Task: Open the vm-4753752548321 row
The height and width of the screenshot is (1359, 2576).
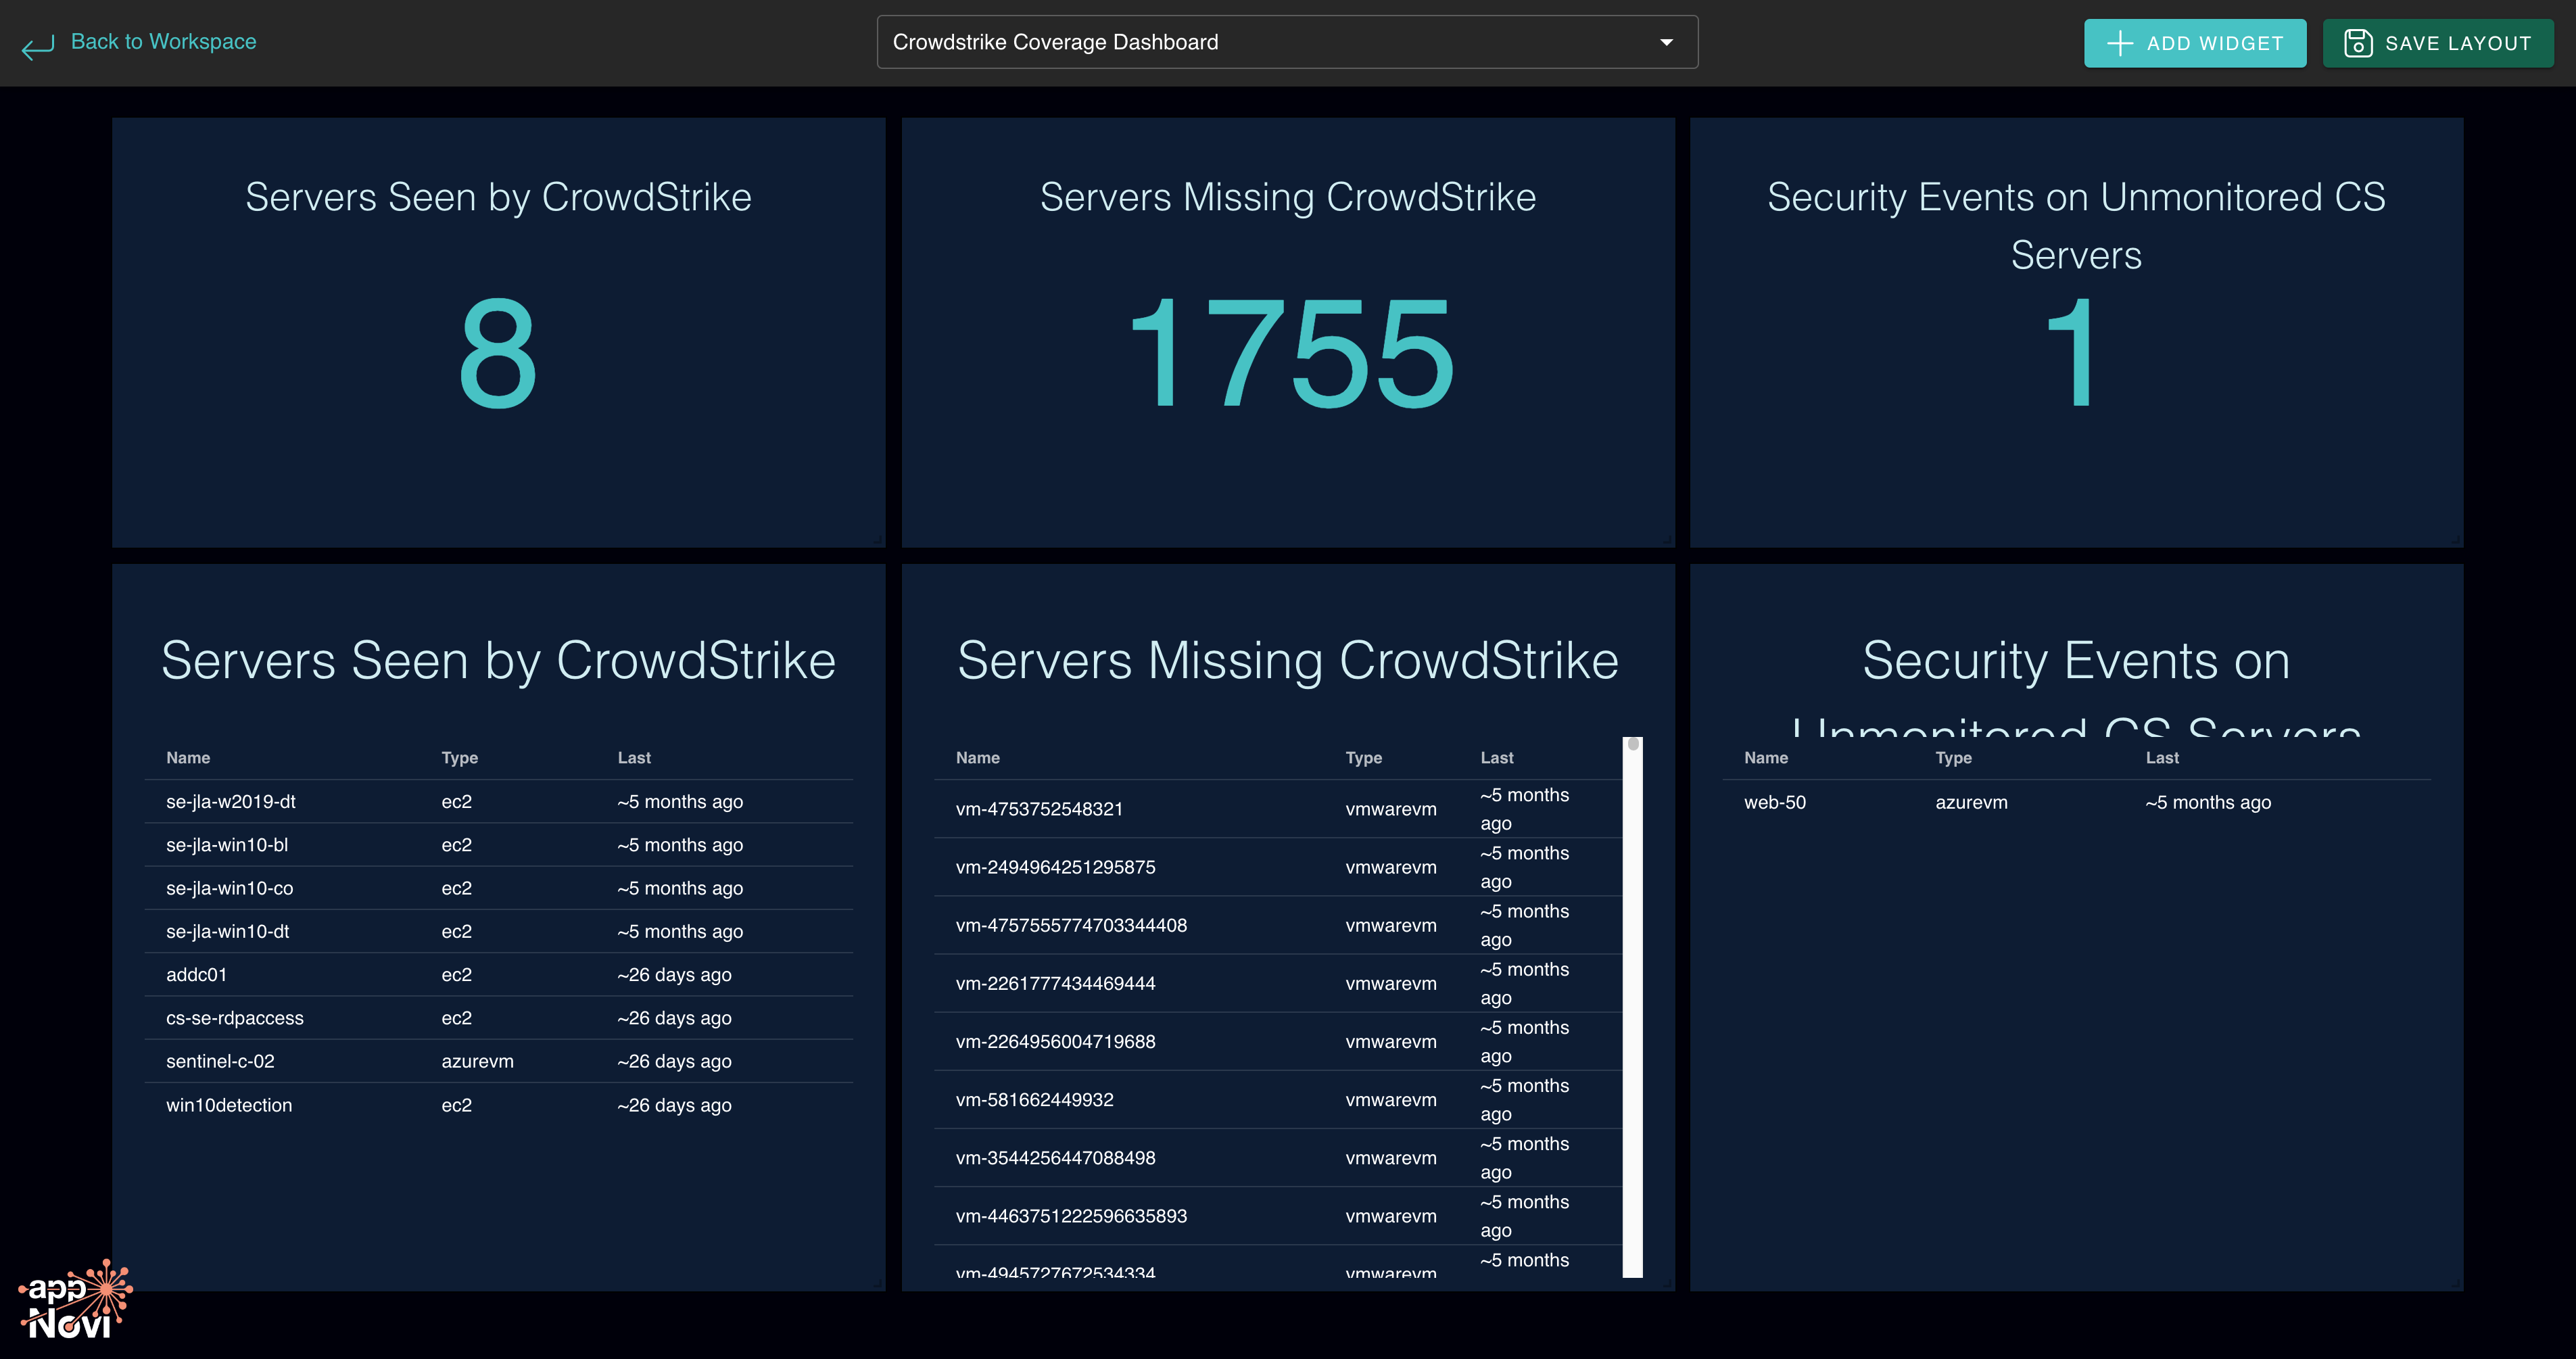Action: click(x=1039, y=809)
